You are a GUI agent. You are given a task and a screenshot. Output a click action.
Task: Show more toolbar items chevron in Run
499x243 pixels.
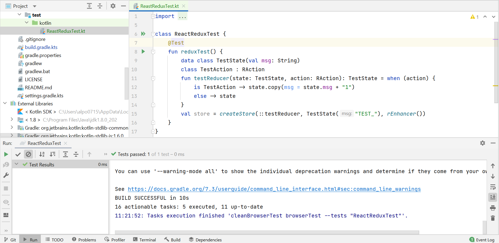[x=105, y=154]
